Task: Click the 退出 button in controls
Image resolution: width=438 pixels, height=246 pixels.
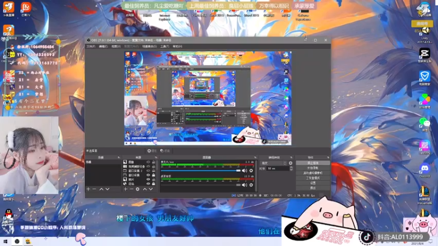Action: point(313,188)
